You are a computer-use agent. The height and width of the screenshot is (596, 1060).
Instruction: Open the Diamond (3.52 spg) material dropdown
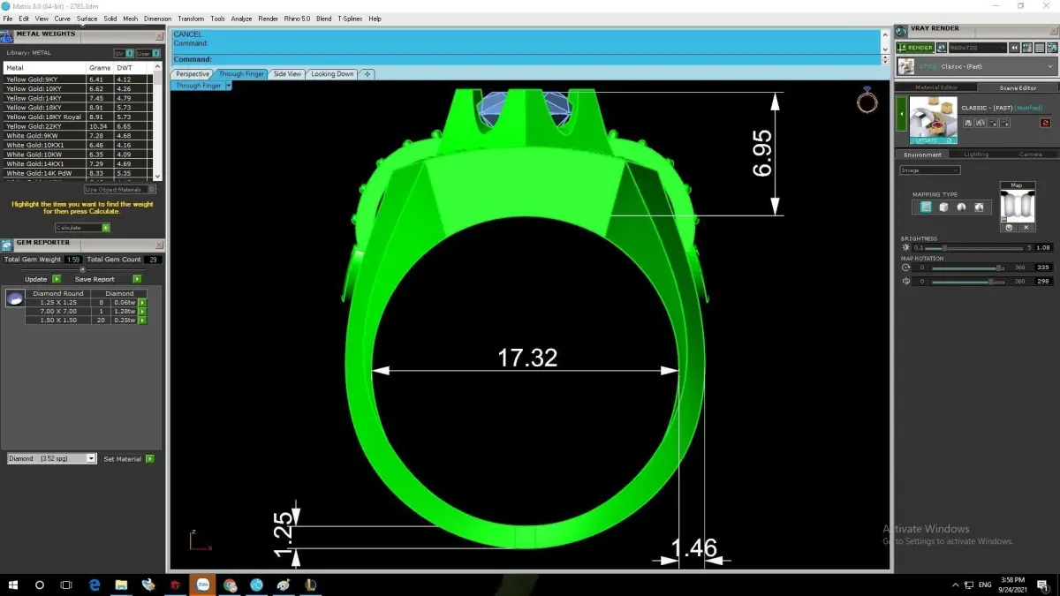pos(51,459)
